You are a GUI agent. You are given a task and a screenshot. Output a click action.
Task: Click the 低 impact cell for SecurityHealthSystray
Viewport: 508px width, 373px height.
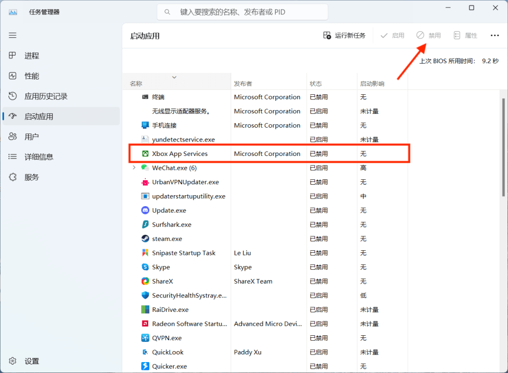click(x=363, y=296)
